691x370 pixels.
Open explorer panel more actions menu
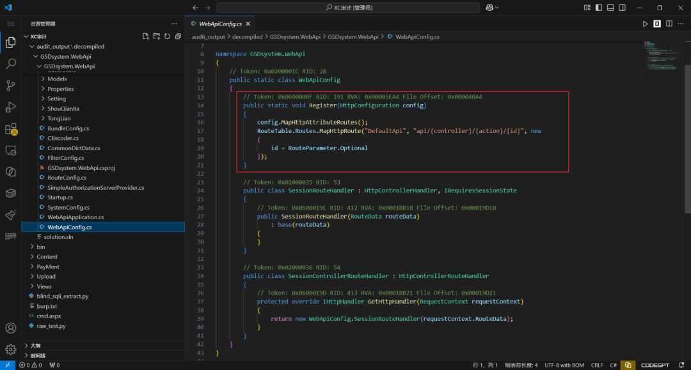coord(174,24)
